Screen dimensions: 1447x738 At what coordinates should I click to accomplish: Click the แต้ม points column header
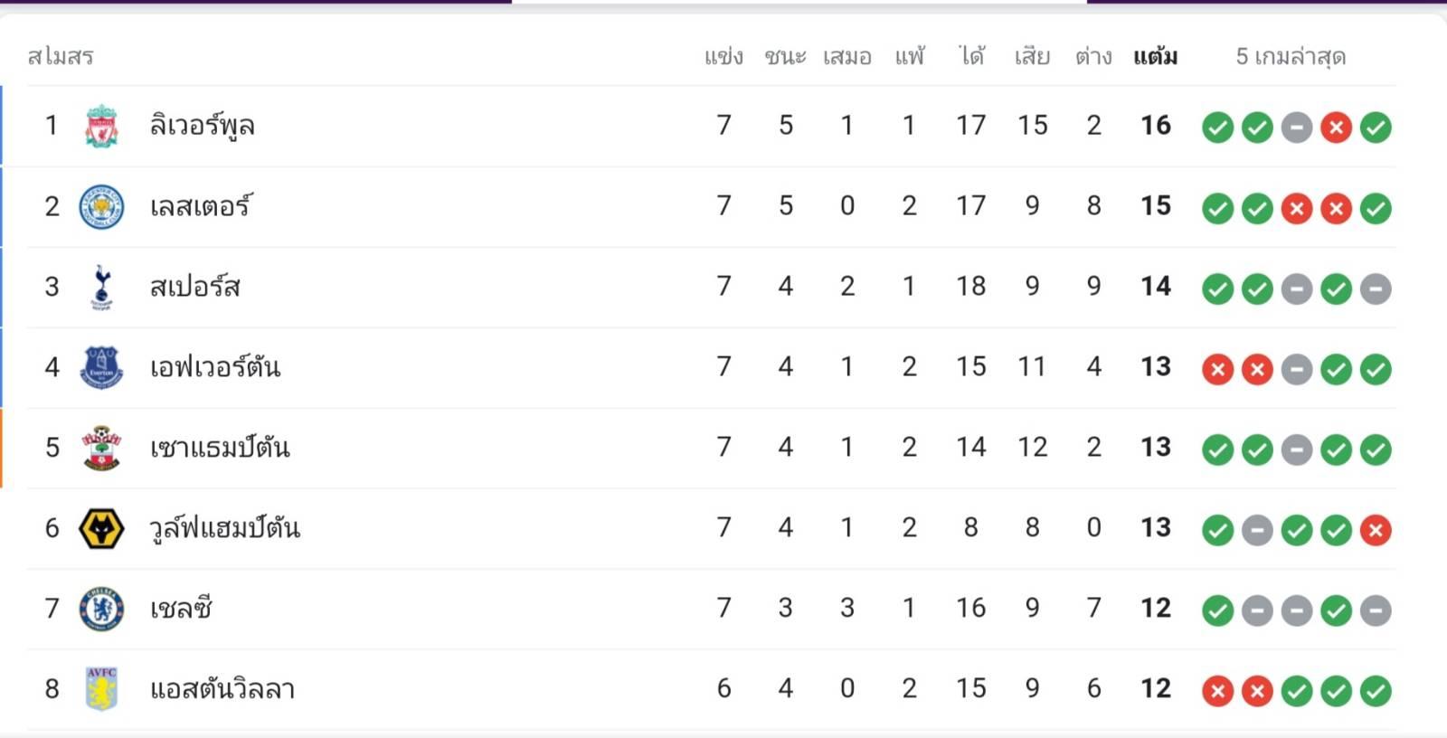(x=1155, y=57)
